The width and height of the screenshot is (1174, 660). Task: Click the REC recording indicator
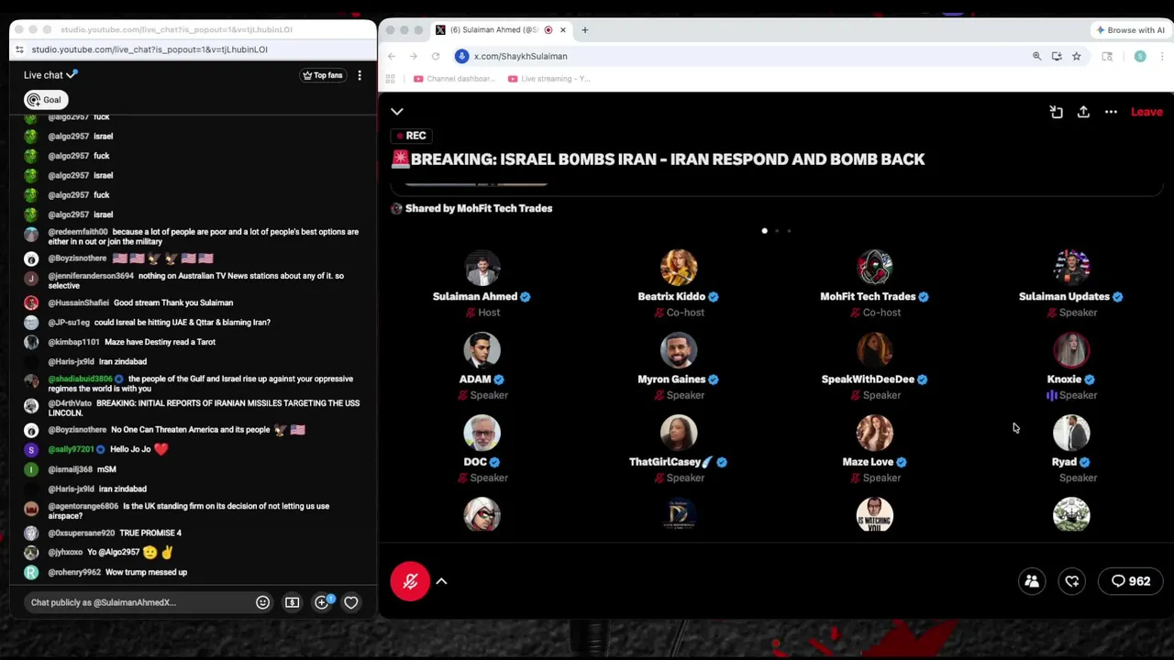click(x=411, y=136)
